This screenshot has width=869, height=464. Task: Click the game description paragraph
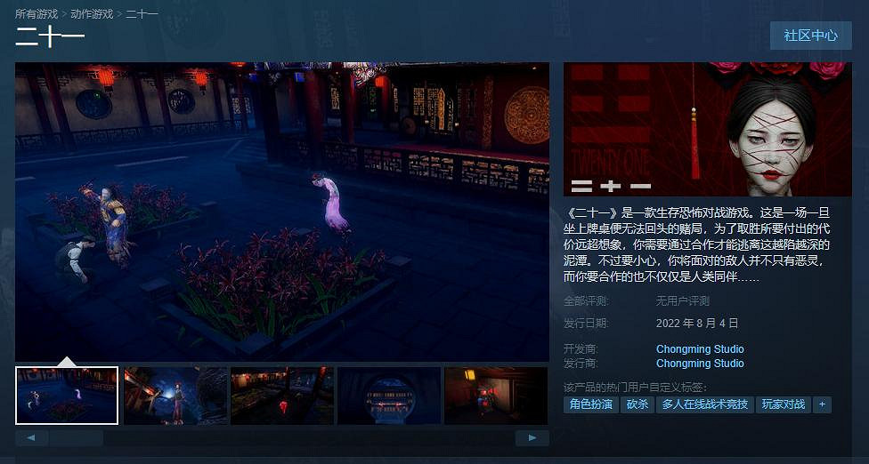click(x=697, y=244)
